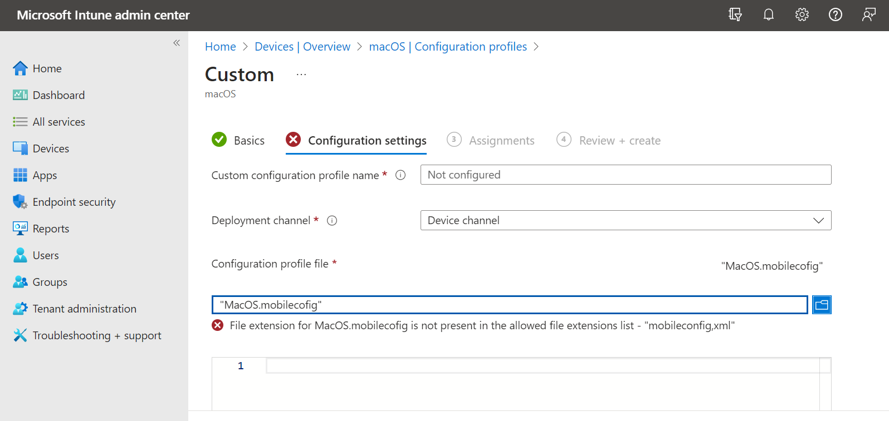Image resolution: width=889 pixels, height=421 pixels.
Task: Click the browse file folder button
Action: coord(822,305)
